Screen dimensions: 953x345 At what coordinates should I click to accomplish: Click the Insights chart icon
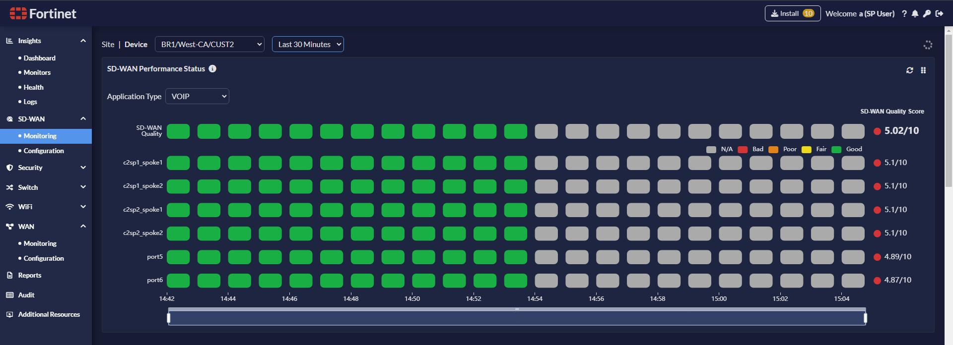(9, 41)
